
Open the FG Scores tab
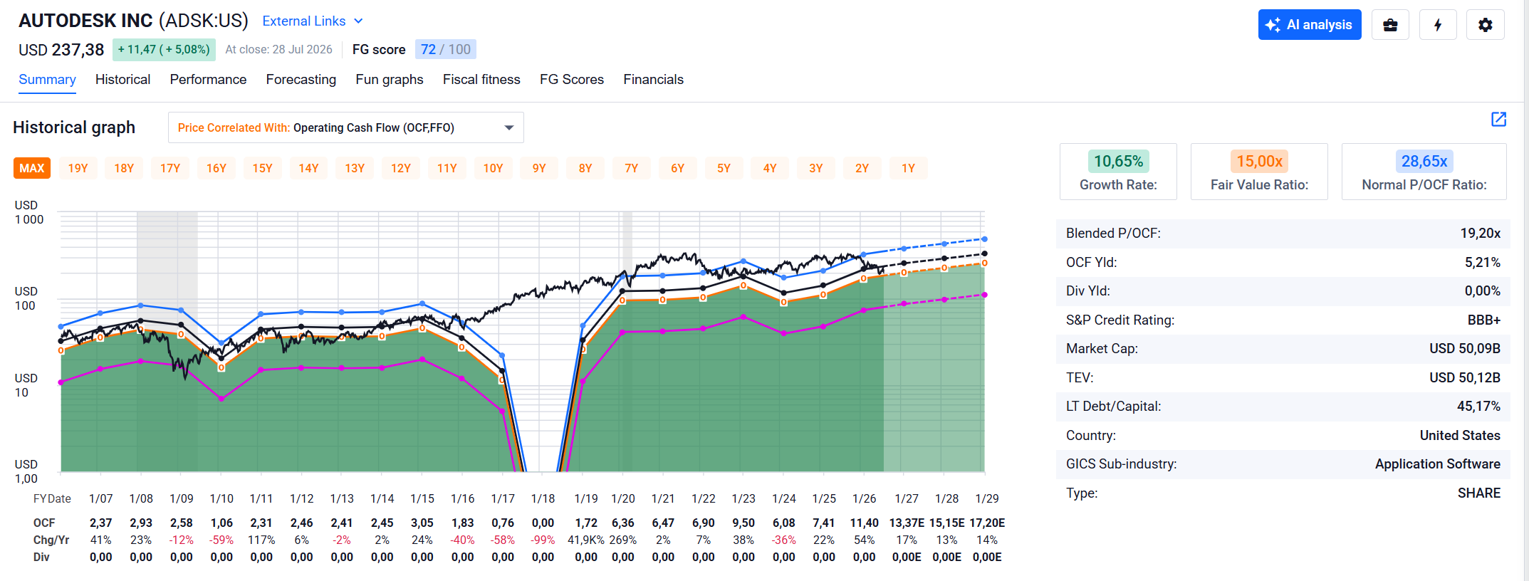pos(572,80)
